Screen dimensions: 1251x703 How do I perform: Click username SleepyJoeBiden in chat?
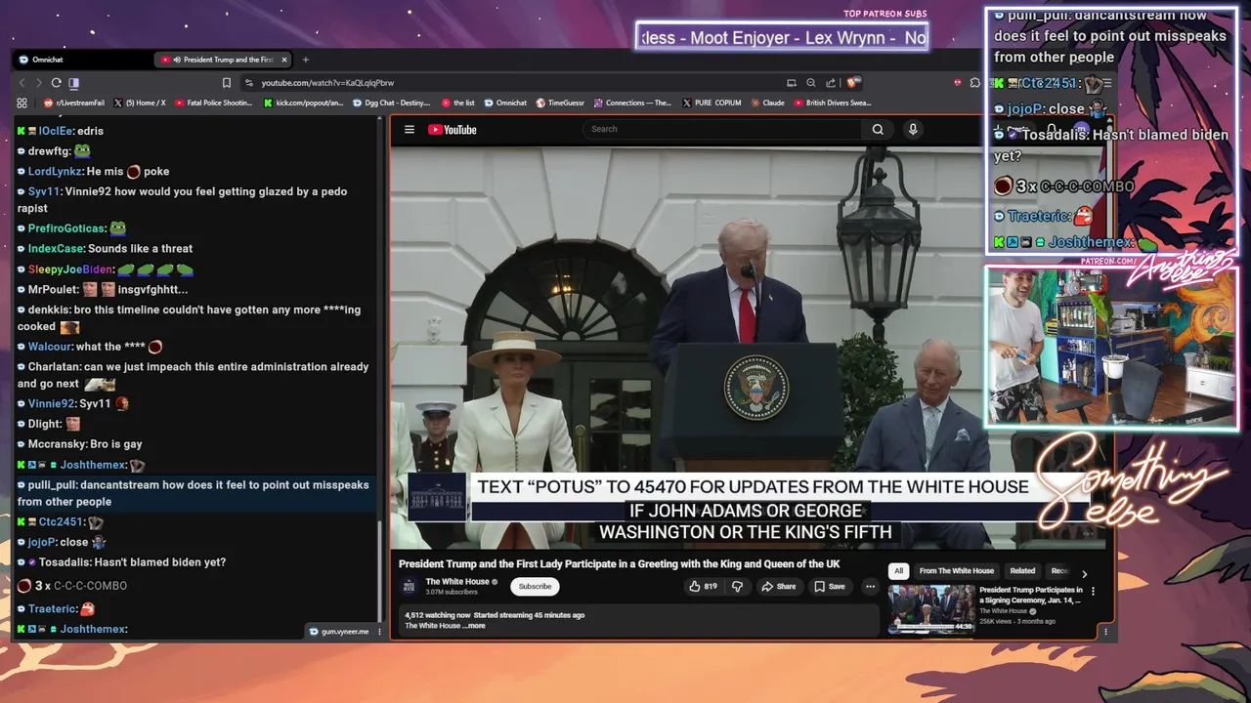coord(70,269)
